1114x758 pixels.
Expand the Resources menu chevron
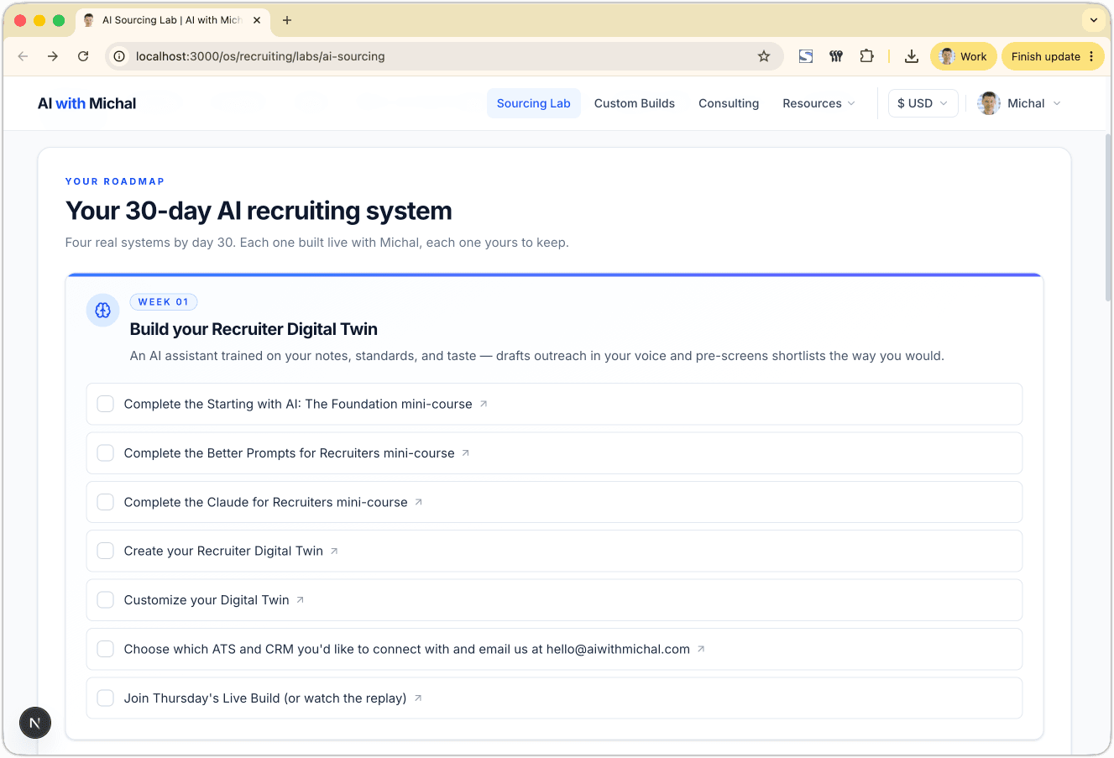pos(851,103)
